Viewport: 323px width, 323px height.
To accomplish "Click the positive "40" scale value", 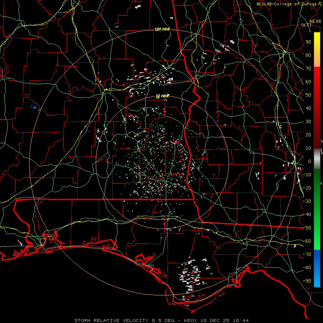I will point(308,108).
